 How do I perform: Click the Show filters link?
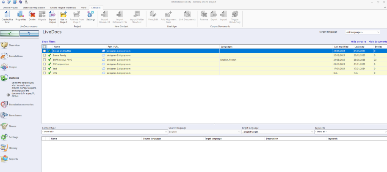tap(49, 42)
